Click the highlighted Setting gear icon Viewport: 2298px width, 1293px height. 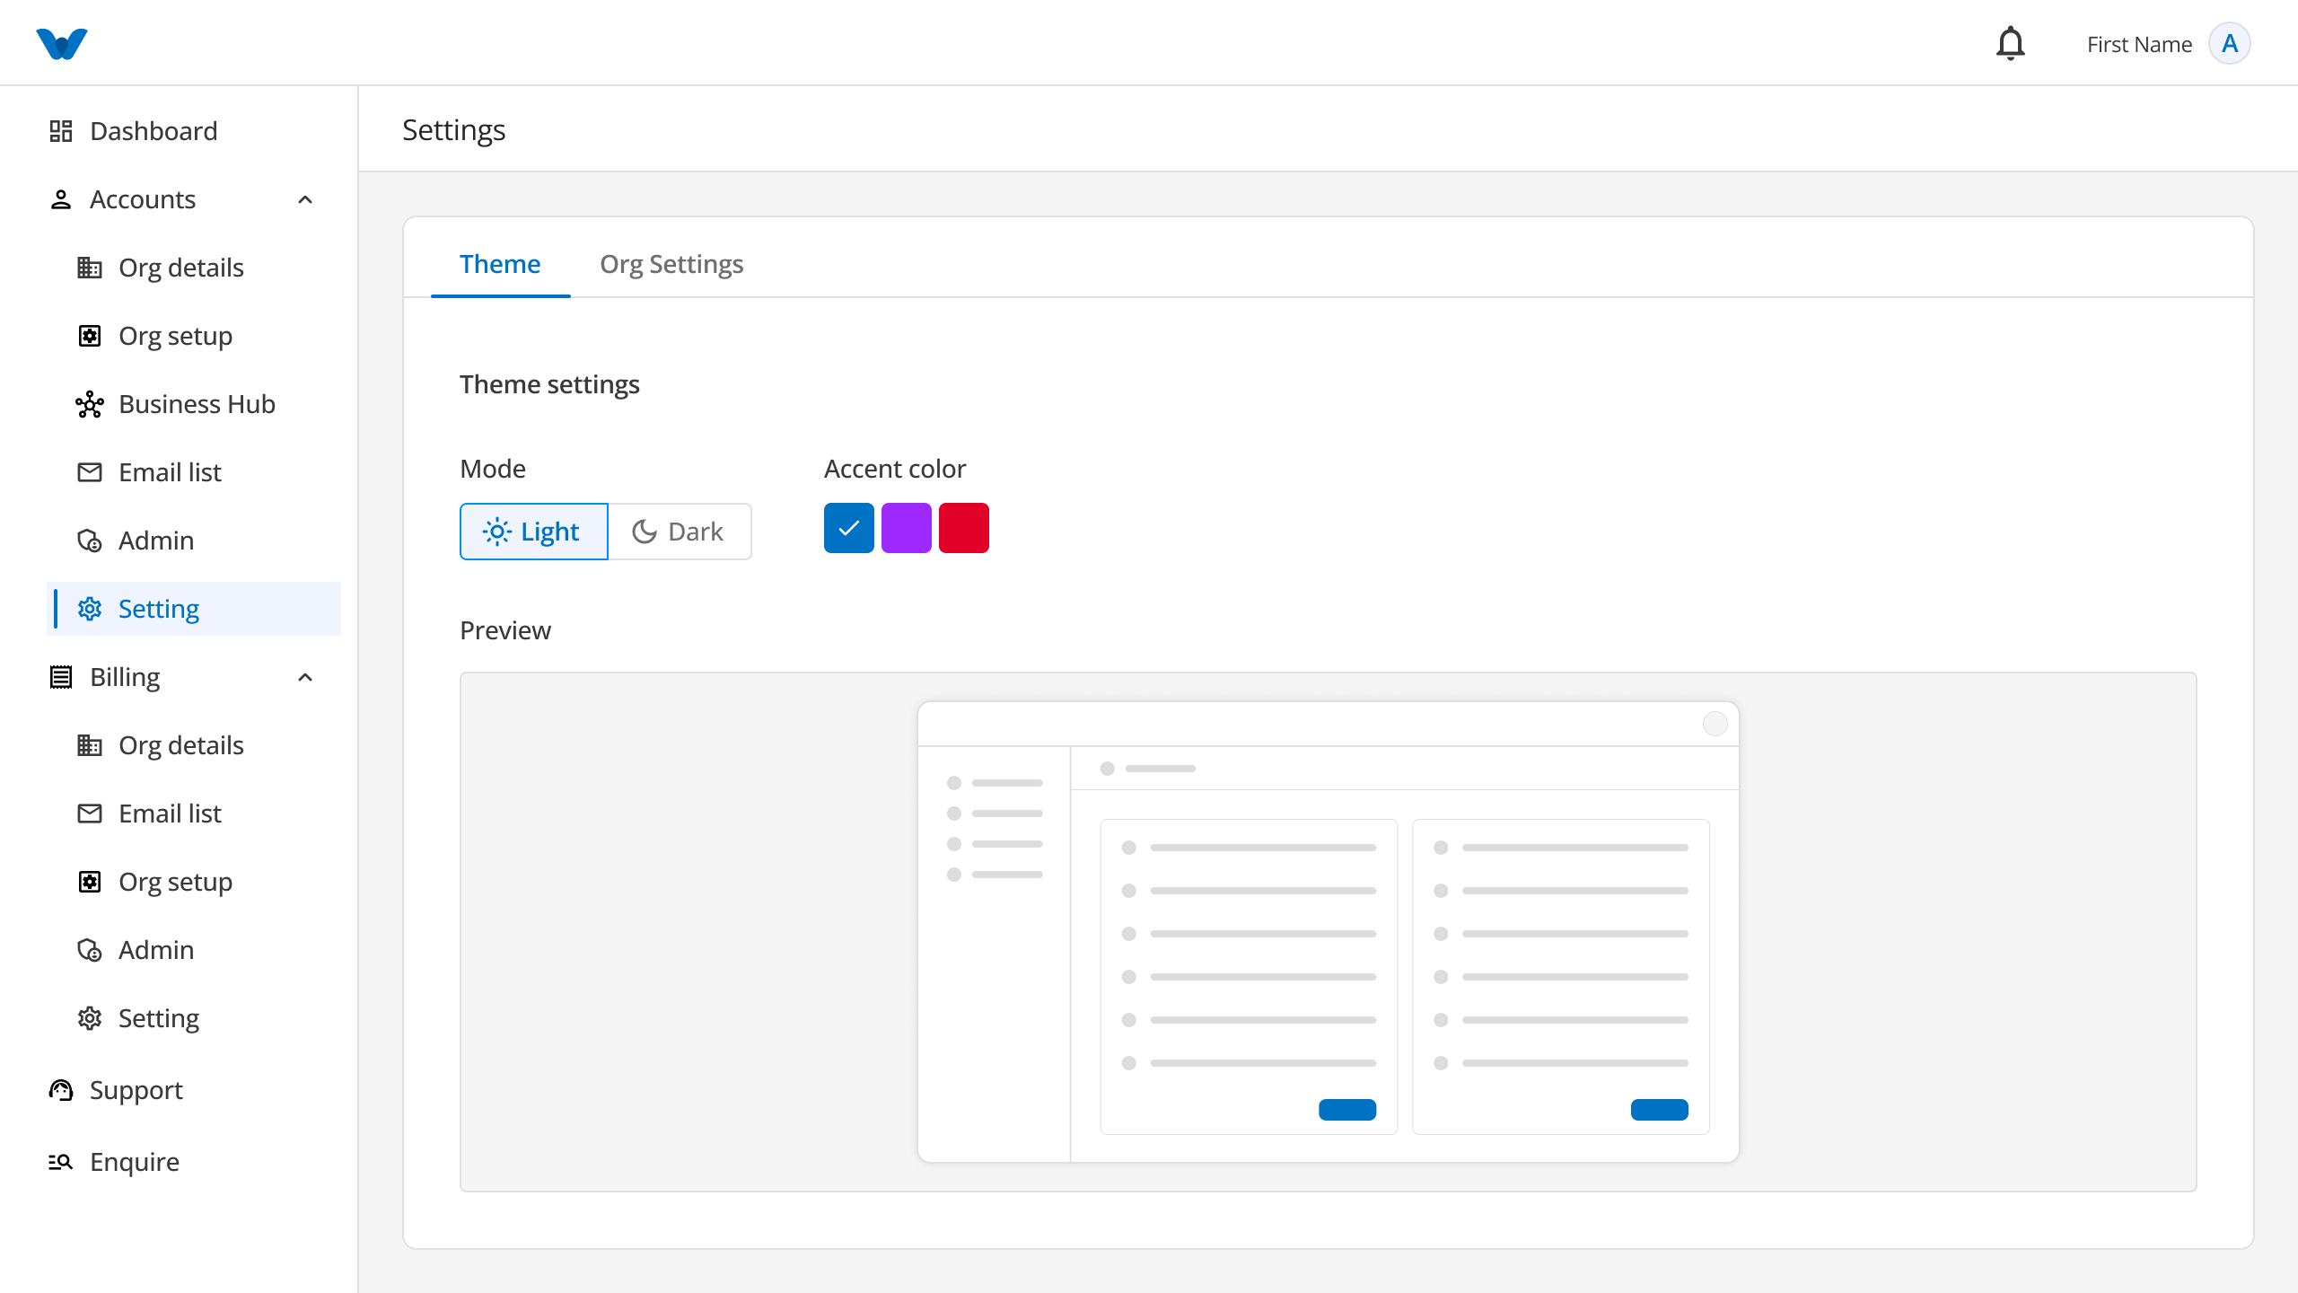(90, 609)
